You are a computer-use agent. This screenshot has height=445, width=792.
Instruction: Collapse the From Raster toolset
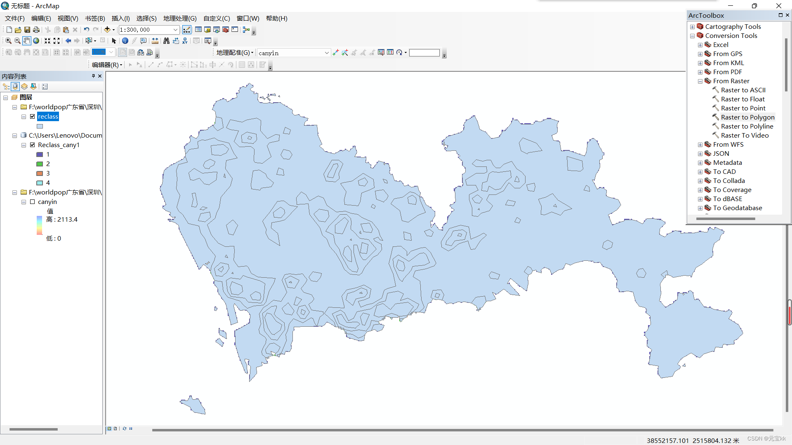pos(700,81)
